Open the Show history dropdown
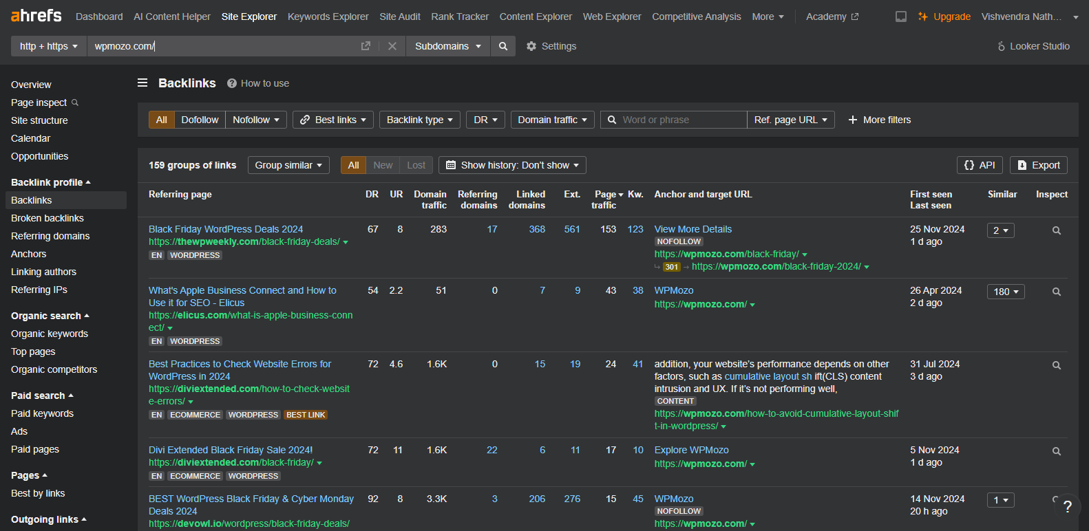 512,165
